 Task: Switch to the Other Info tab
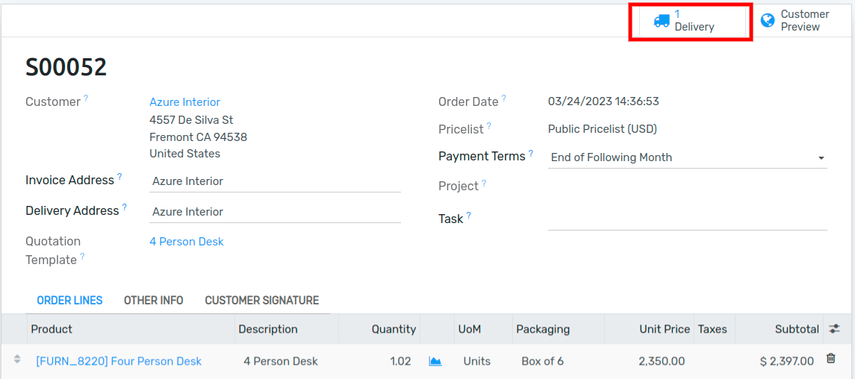(153, 301)
